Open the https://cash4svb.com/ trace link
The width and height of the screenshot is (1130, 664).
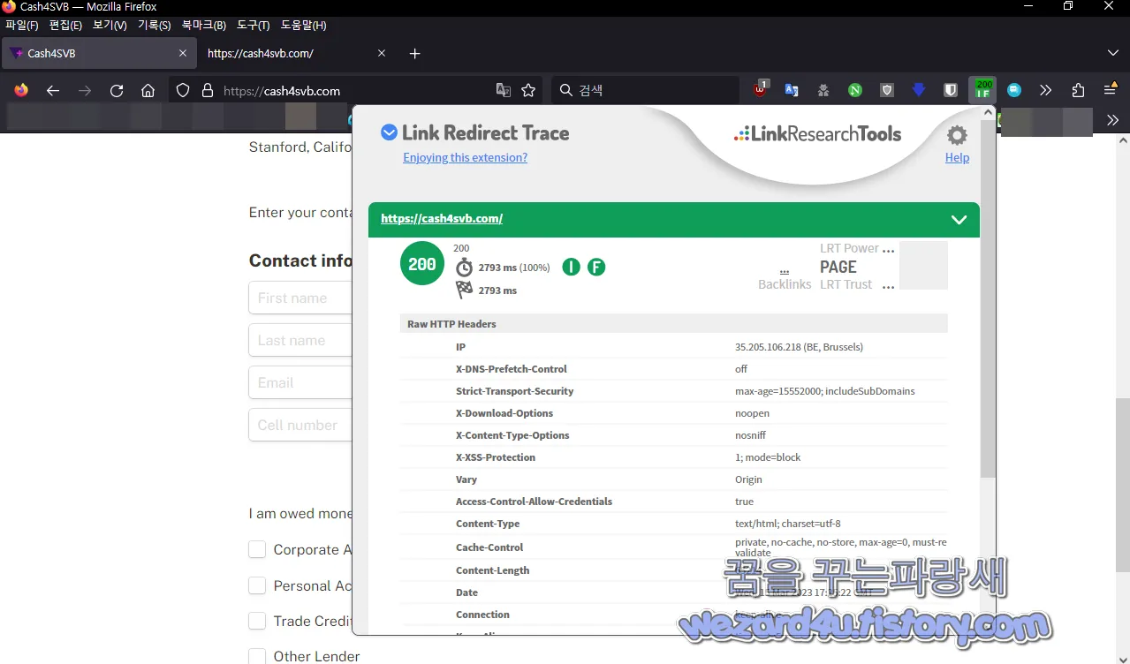click(x=442, y=218)
